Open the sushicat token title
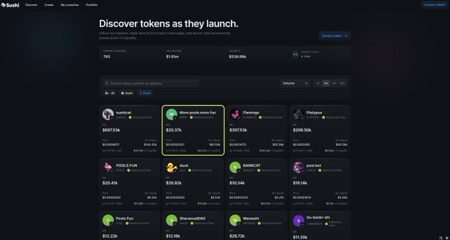 [124, 113]
